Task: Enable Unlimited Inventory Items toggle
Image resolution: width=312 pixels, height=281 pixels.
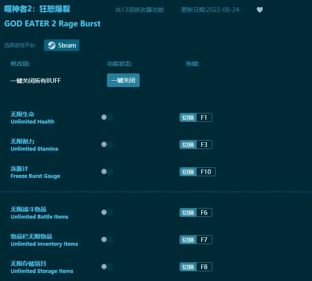Action: tap(107, 239)
